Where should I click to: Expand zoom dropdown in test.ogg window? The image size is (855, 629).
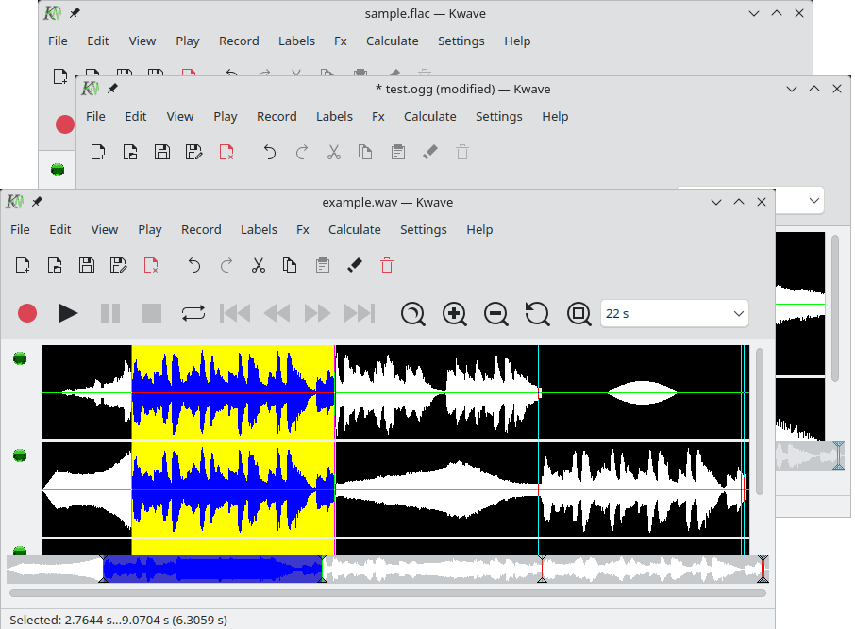(x=814, y=201)
